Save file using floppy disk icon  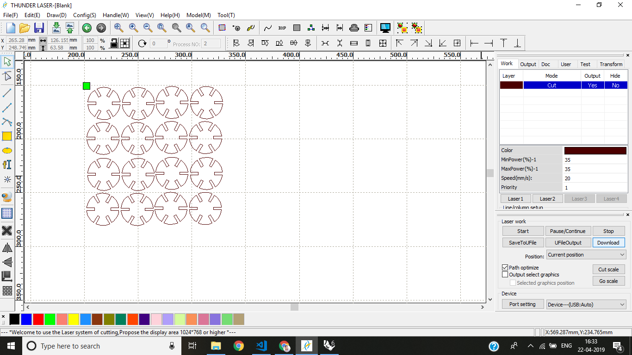(x=39, y=28)
